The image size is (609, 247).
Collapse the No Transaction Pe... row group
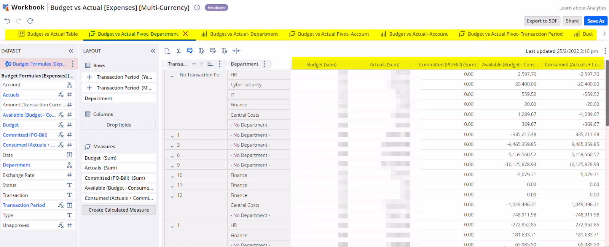(172, 76)
